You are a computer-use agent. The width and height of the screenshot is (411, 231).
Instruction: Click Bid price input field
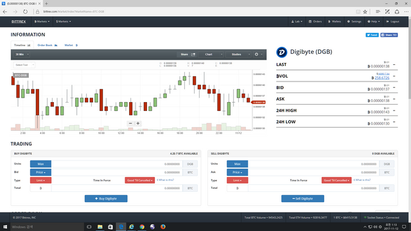117,173
